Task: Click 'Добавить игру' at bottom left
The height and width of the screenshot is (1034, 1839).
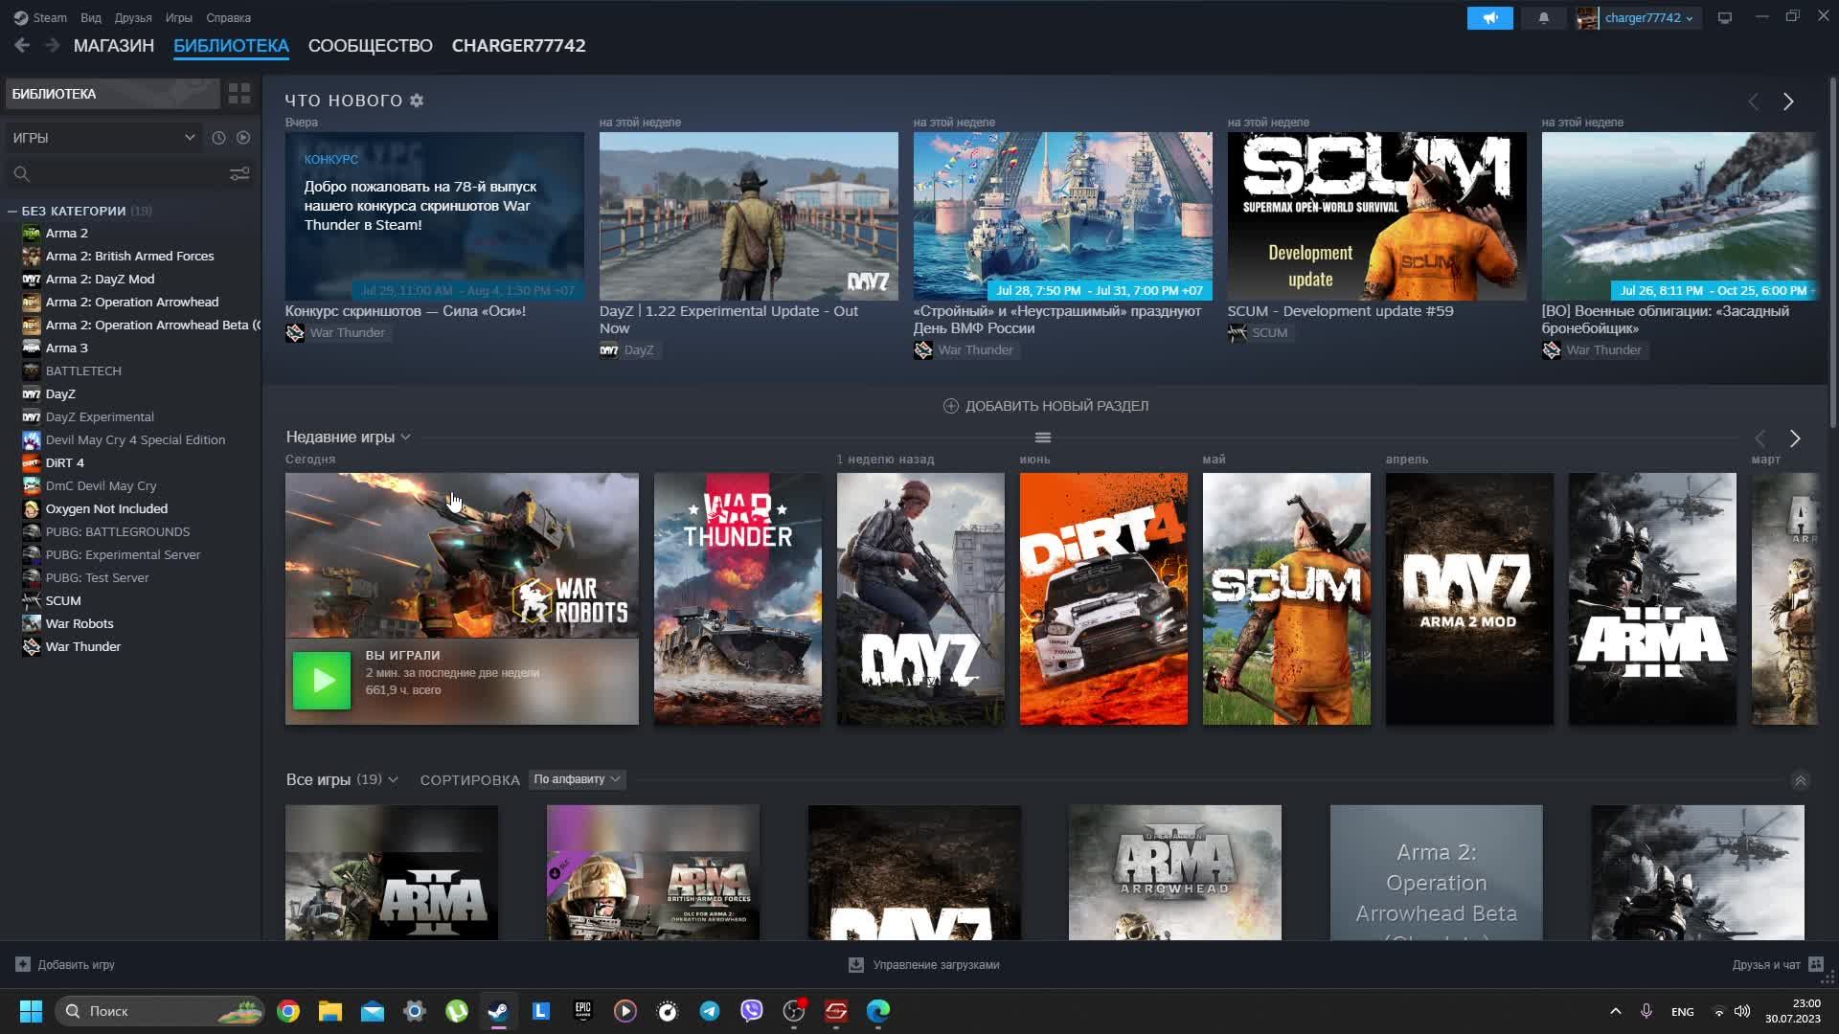Action: 66,964
